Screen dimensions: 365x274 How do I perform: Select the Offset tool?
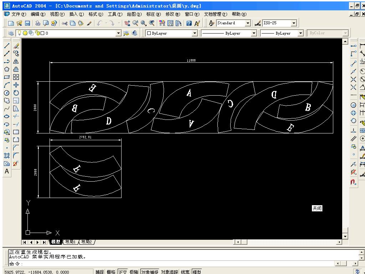pos(16,69)
